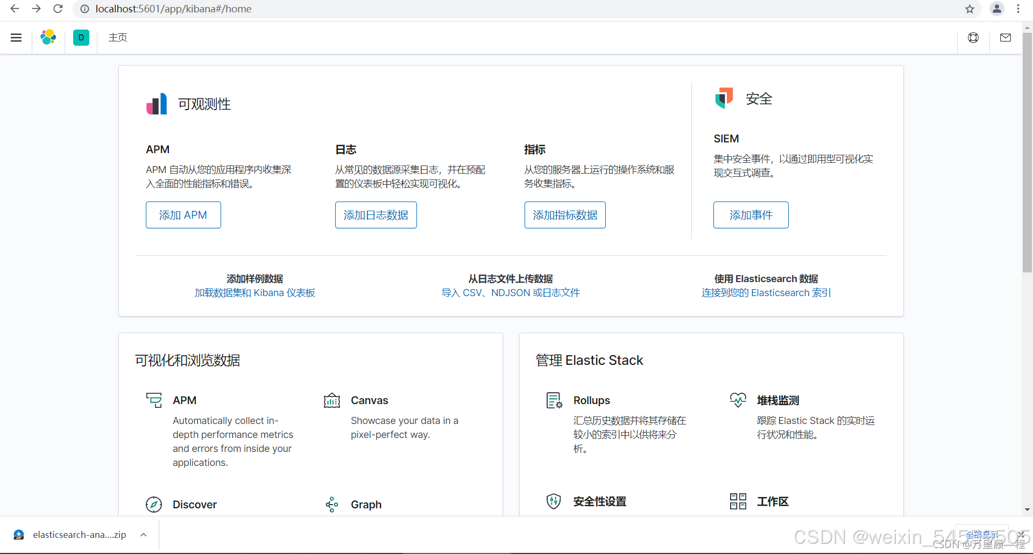Open the Chrome three-dot menu
This screenshot has width=1033, height=554.
click(1018, 9)
